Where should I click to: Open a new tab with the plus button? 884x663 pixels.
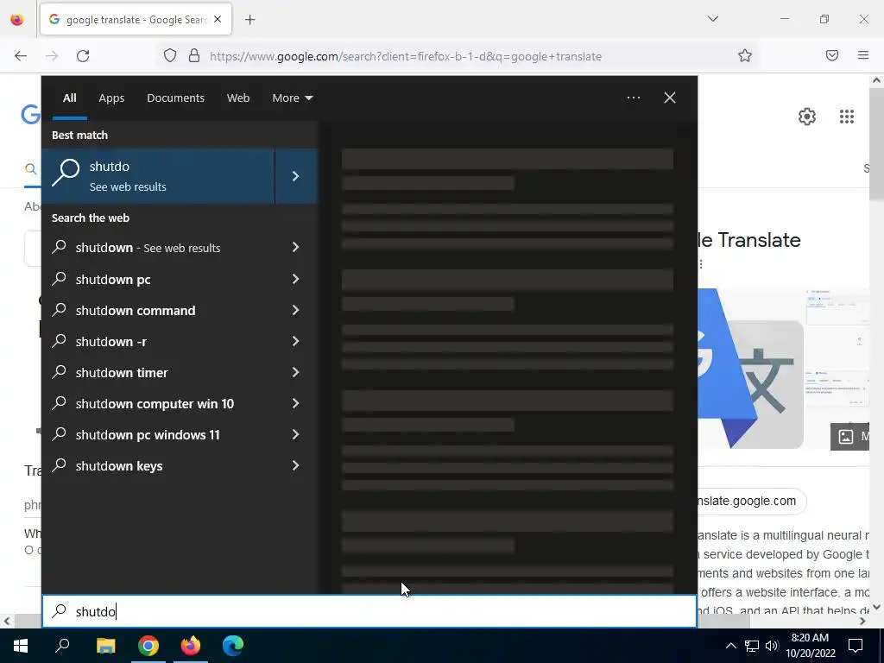250,20
